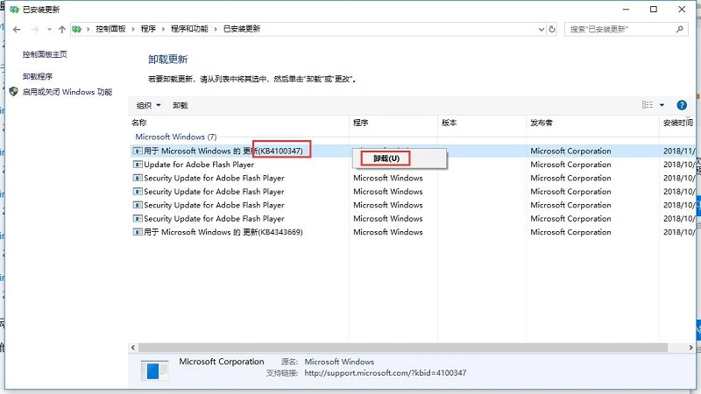Select 程序和功能 in the breadcrumb path

pyautogui.click(x=189, y=29)
